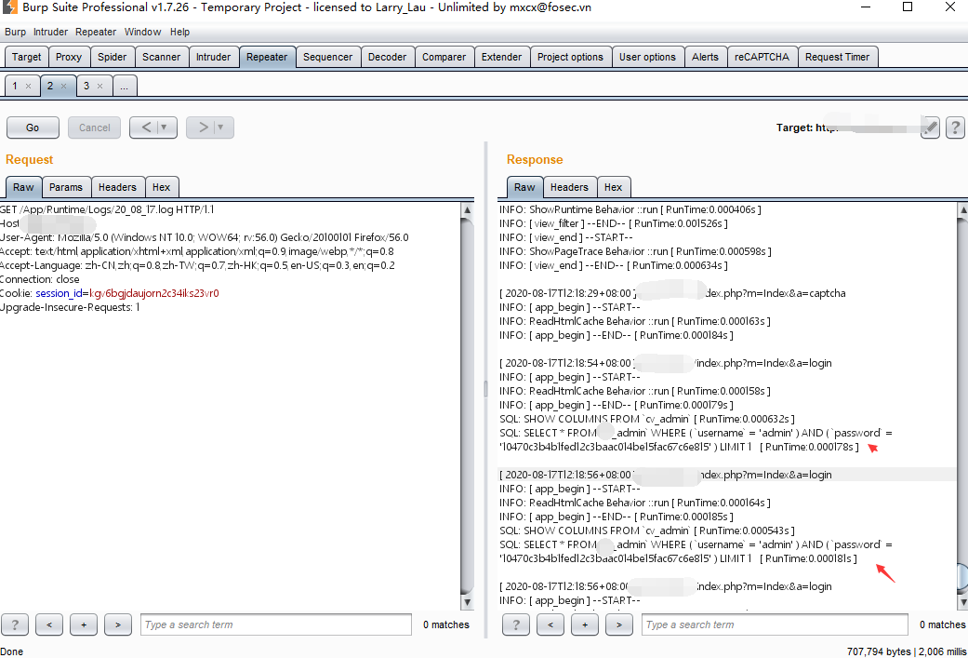Open the User options tab

(x=647, y=57)
